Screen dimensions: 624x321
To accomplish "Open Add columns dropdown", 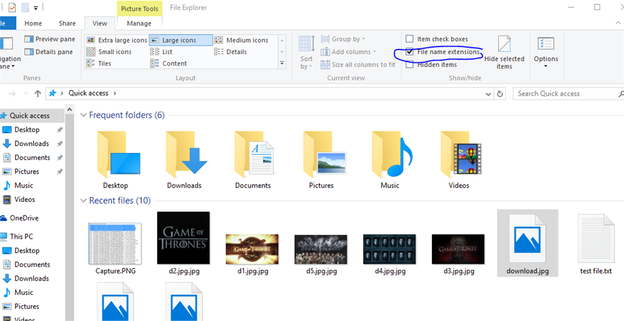I will click(348, 52).
